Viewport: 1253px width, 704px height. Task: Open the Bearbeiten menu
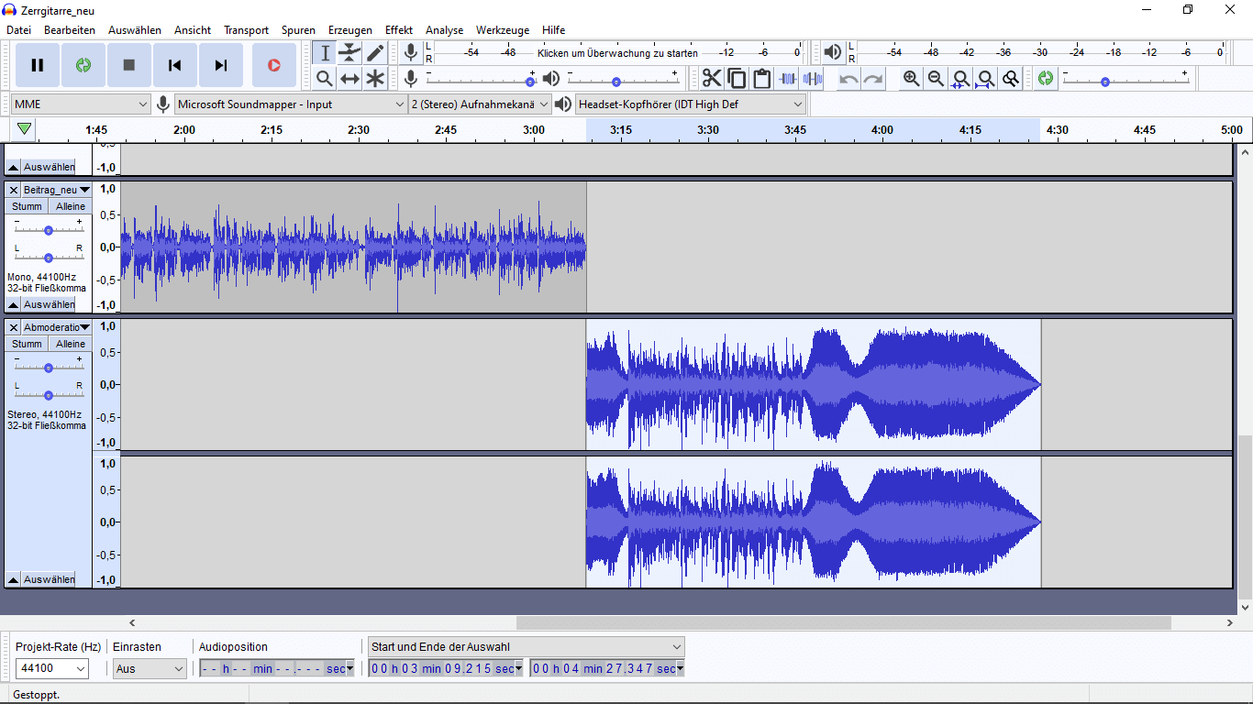coord(70,30)
